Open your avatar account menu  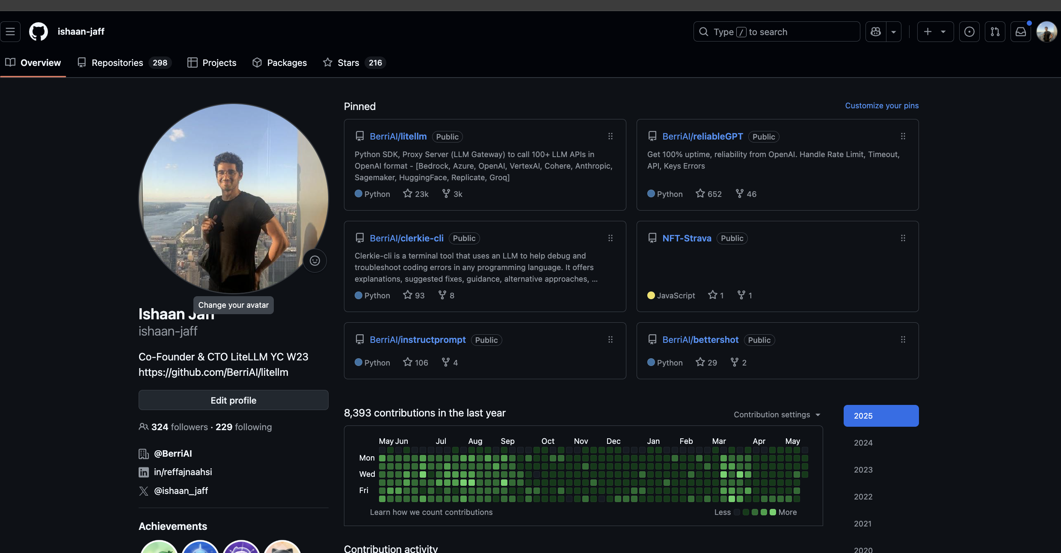pos(1046,31)
